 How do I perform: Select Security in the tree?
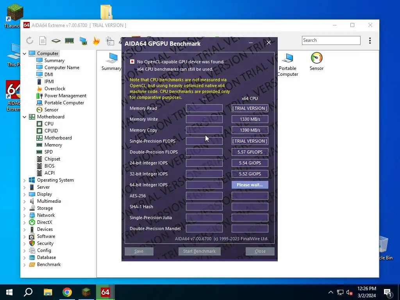coord(45,243)
